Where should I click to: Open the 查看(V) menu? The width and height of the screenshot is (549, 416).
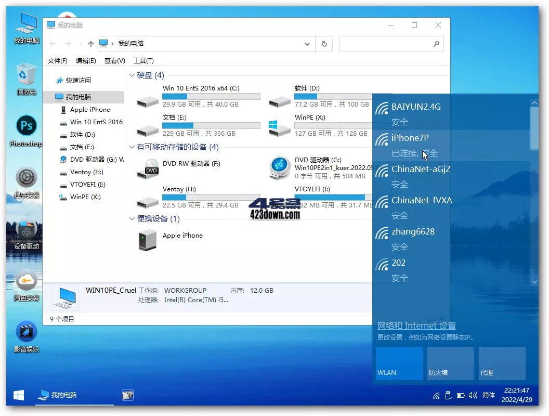tap(115, 60)
